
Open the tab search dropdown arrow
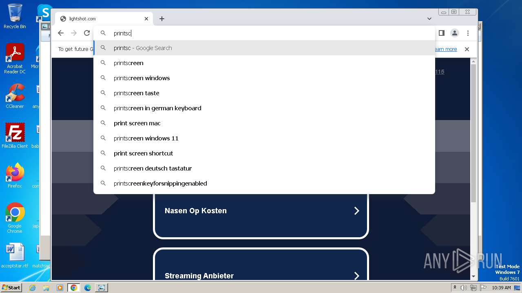[x=429, y=19]
